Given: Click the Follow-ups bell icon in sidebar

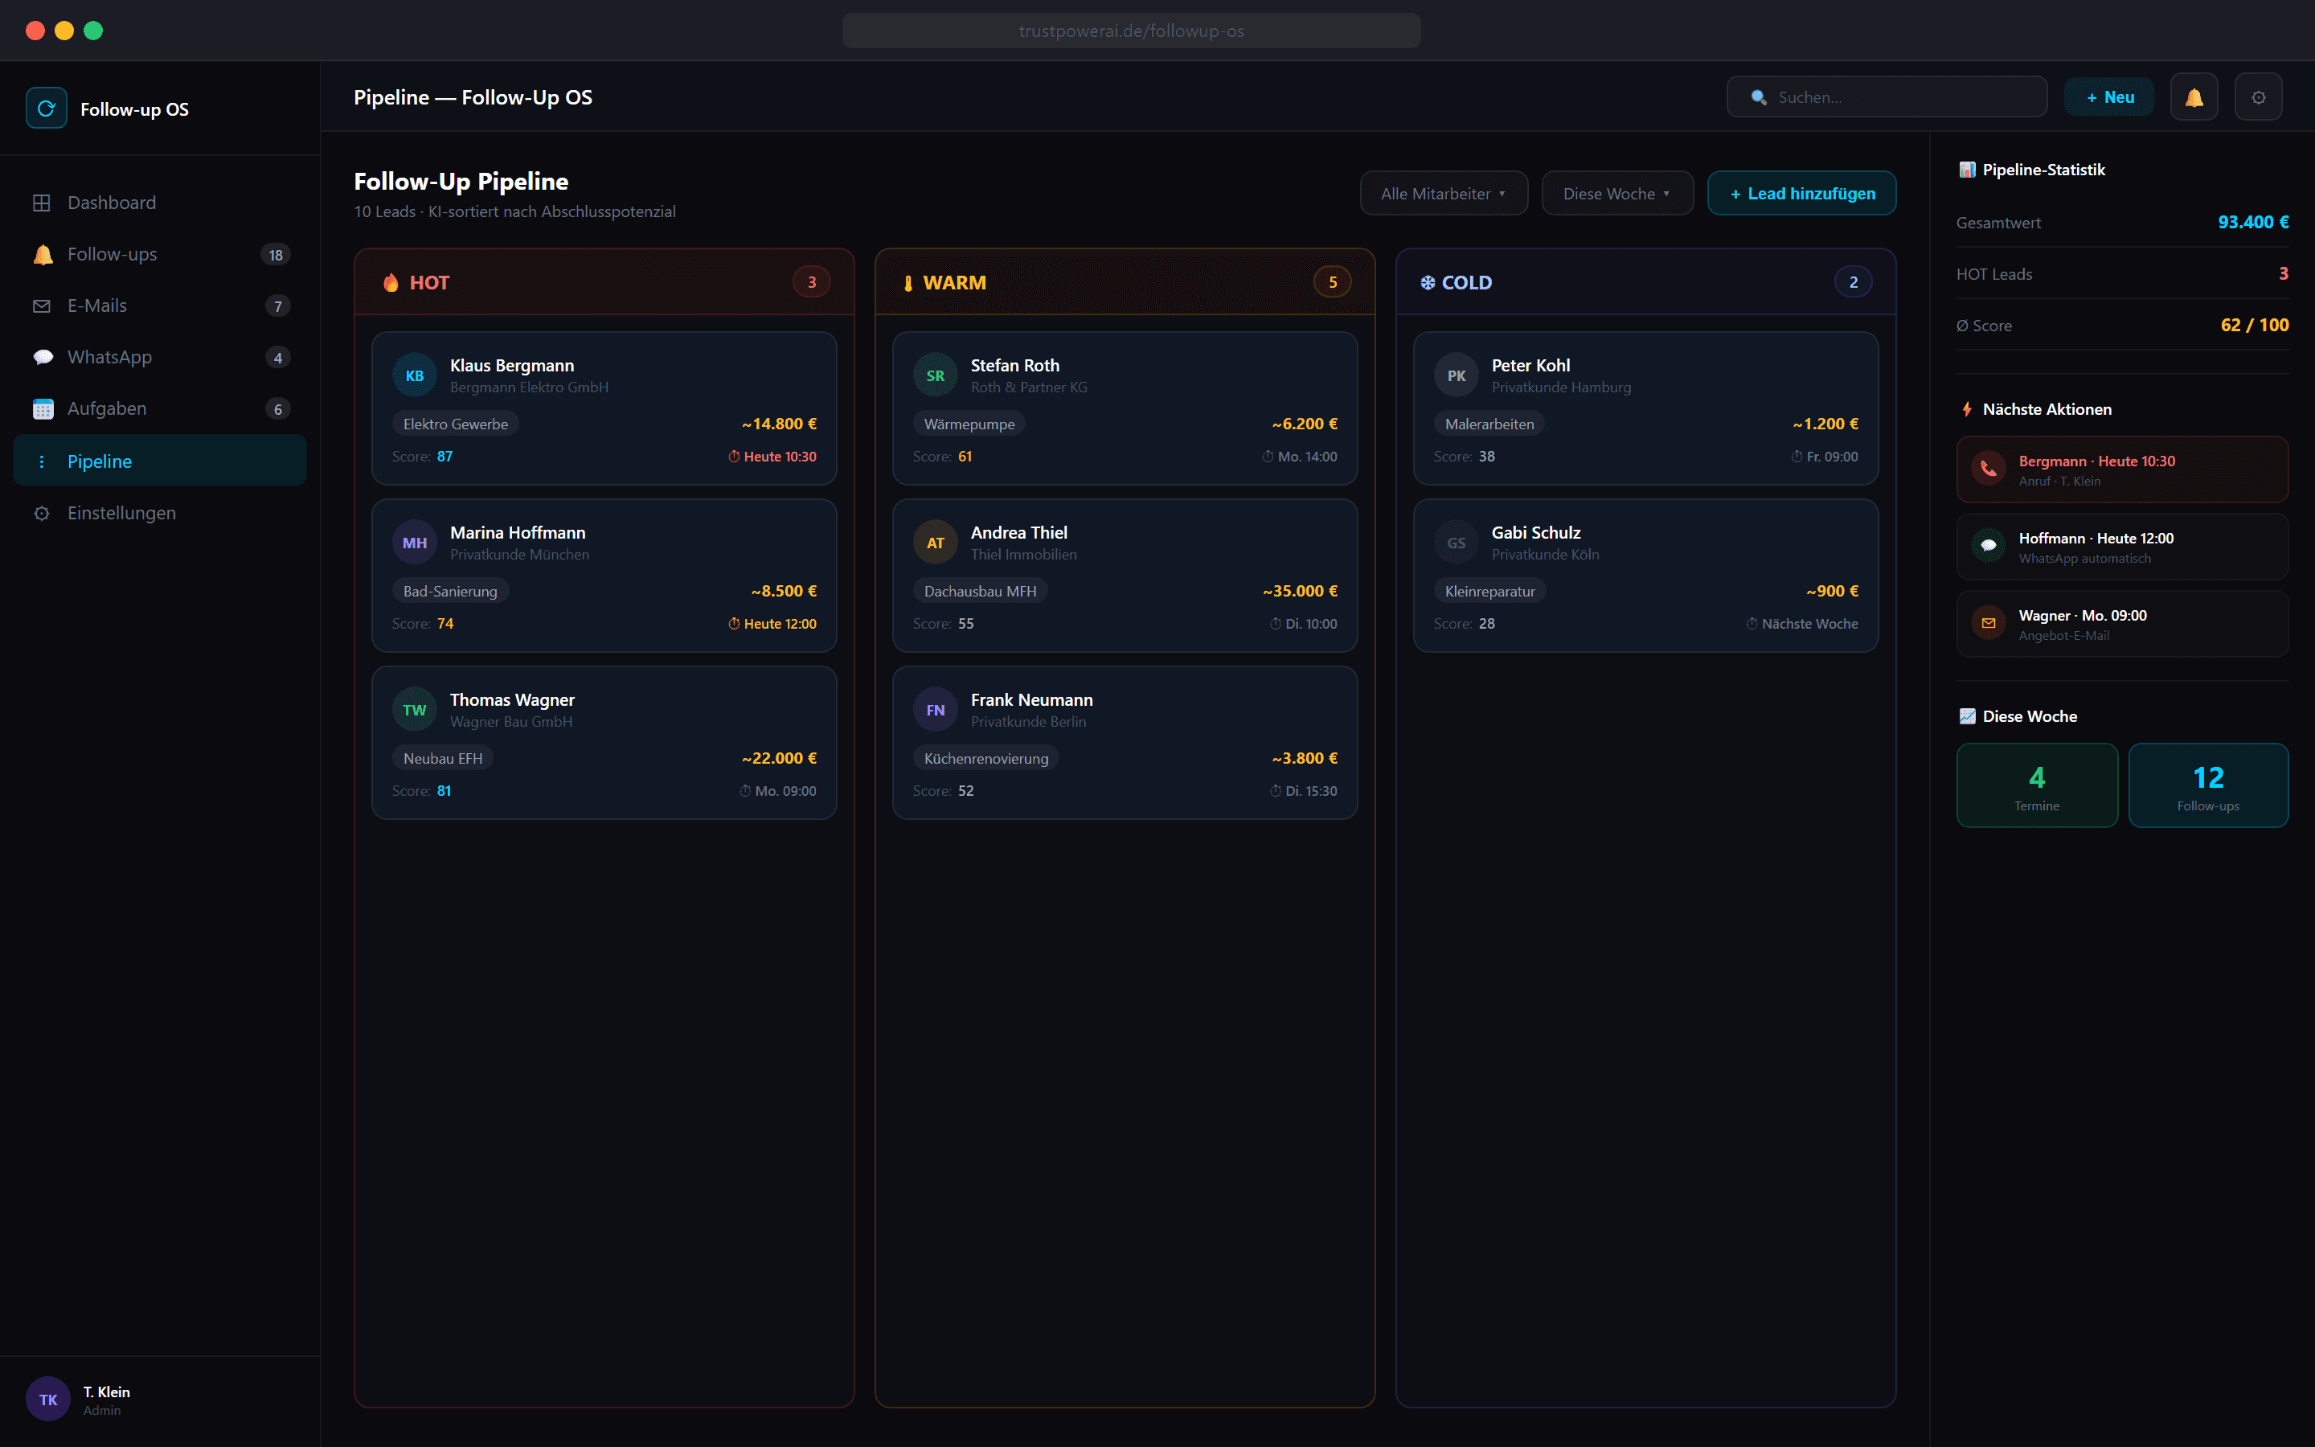Looking at the screenshot, I should [42, 255].
